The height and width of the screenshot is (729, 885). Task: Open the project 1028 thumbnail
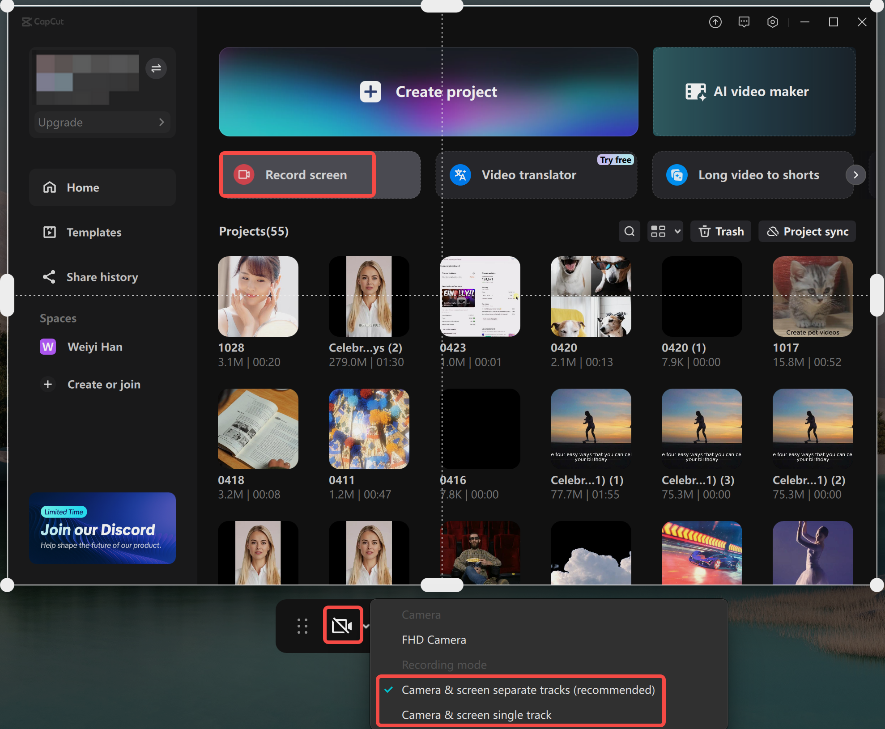[258, 296]
